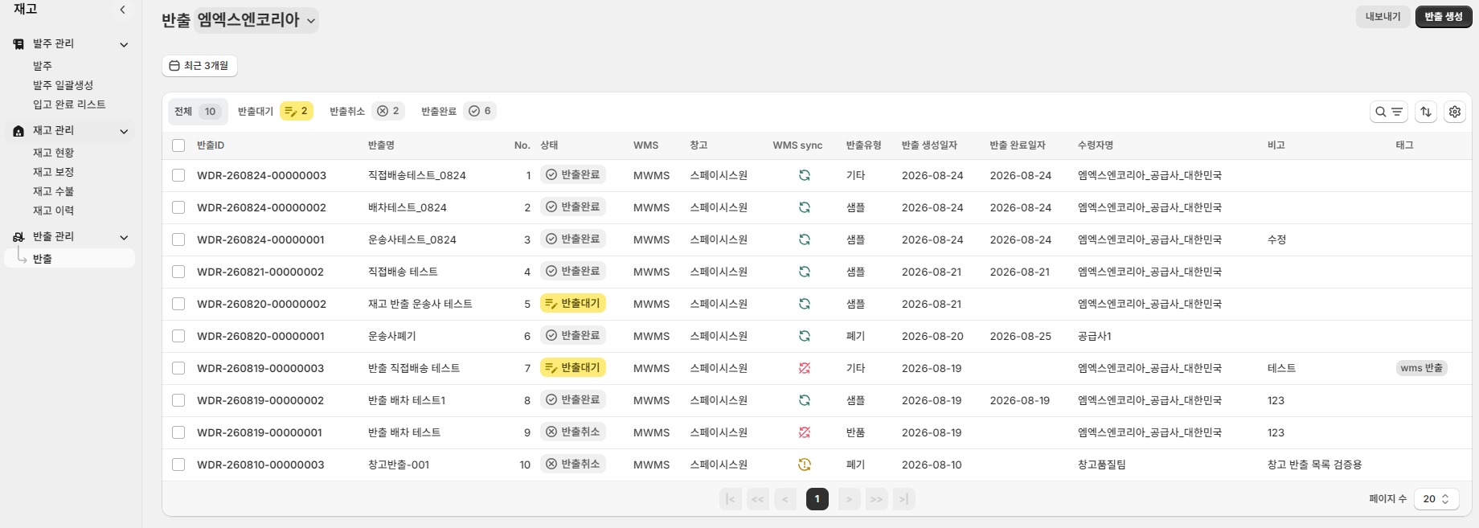Go to the first page
The image size is (1479, 528).
[x=730, y=499]
